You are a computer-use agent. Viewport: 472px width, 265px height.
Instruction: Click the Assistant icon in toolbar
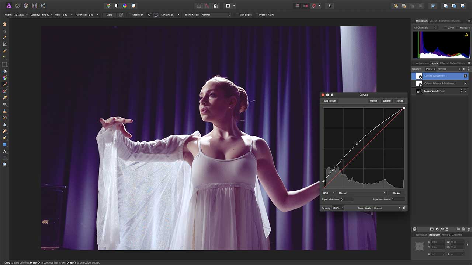point(330,6)
